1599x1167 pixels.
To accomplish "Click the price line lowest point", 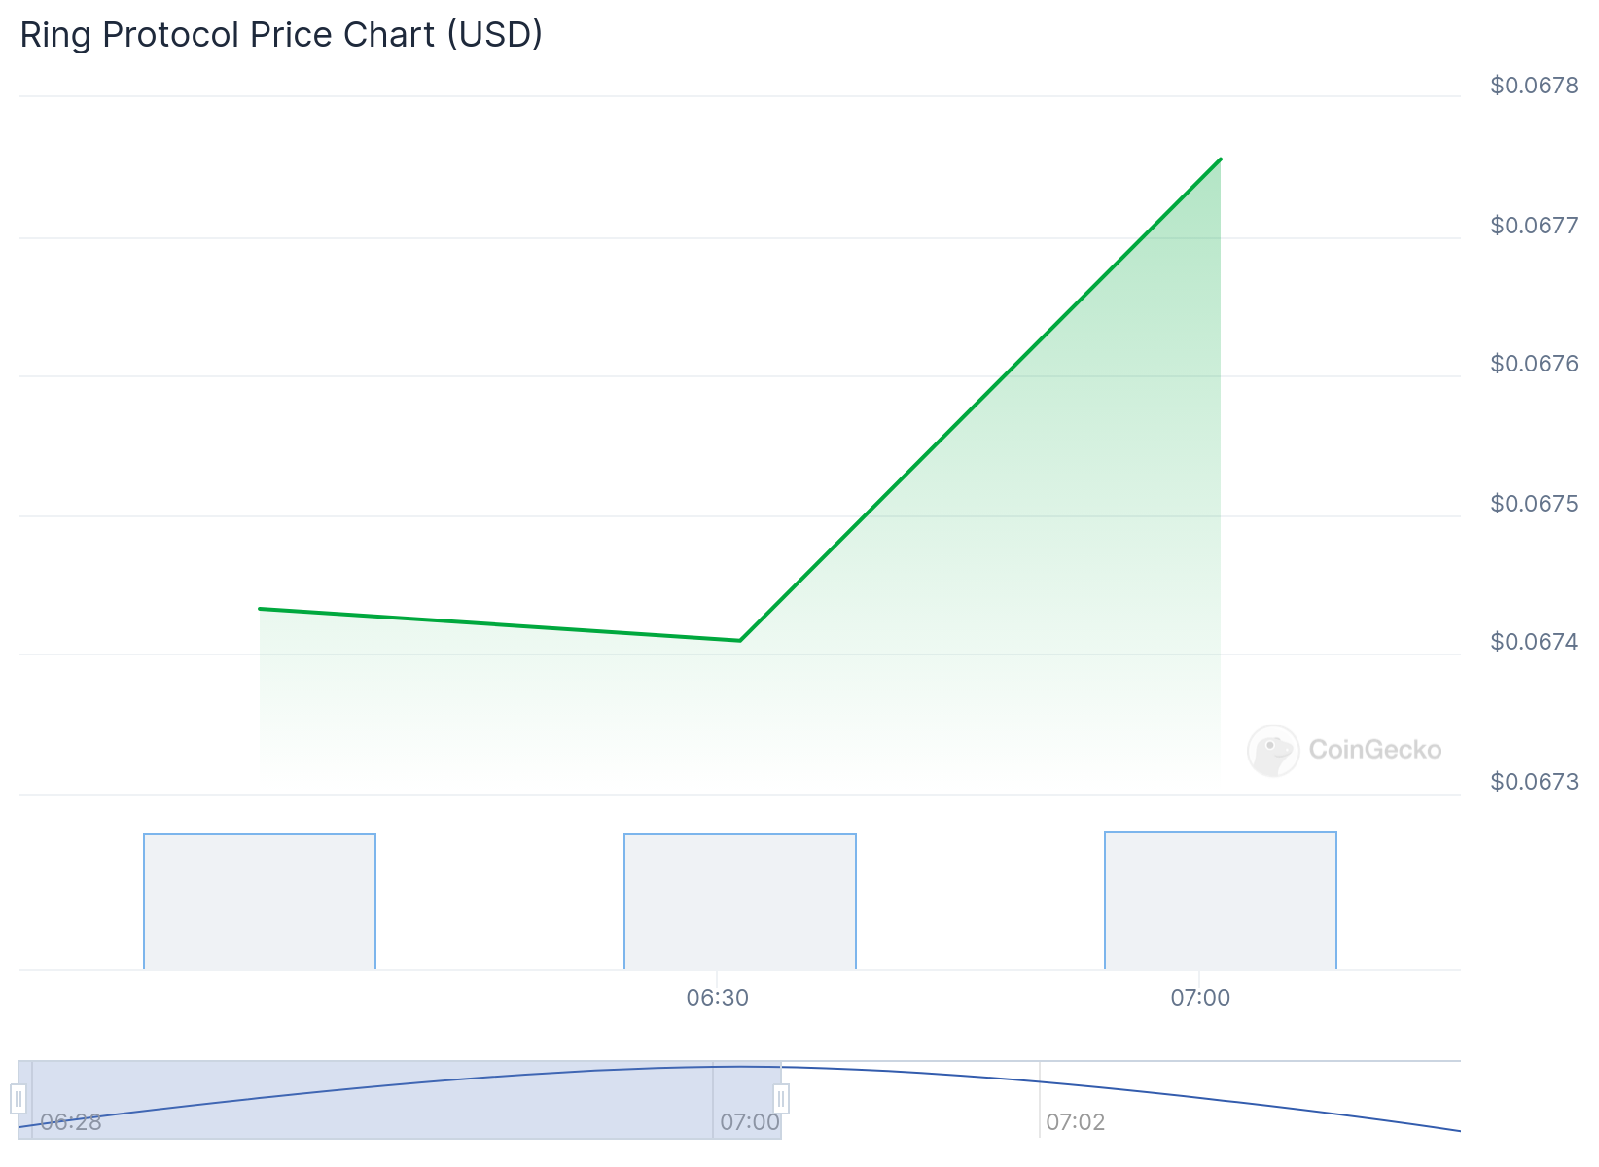I will (740, 640).
